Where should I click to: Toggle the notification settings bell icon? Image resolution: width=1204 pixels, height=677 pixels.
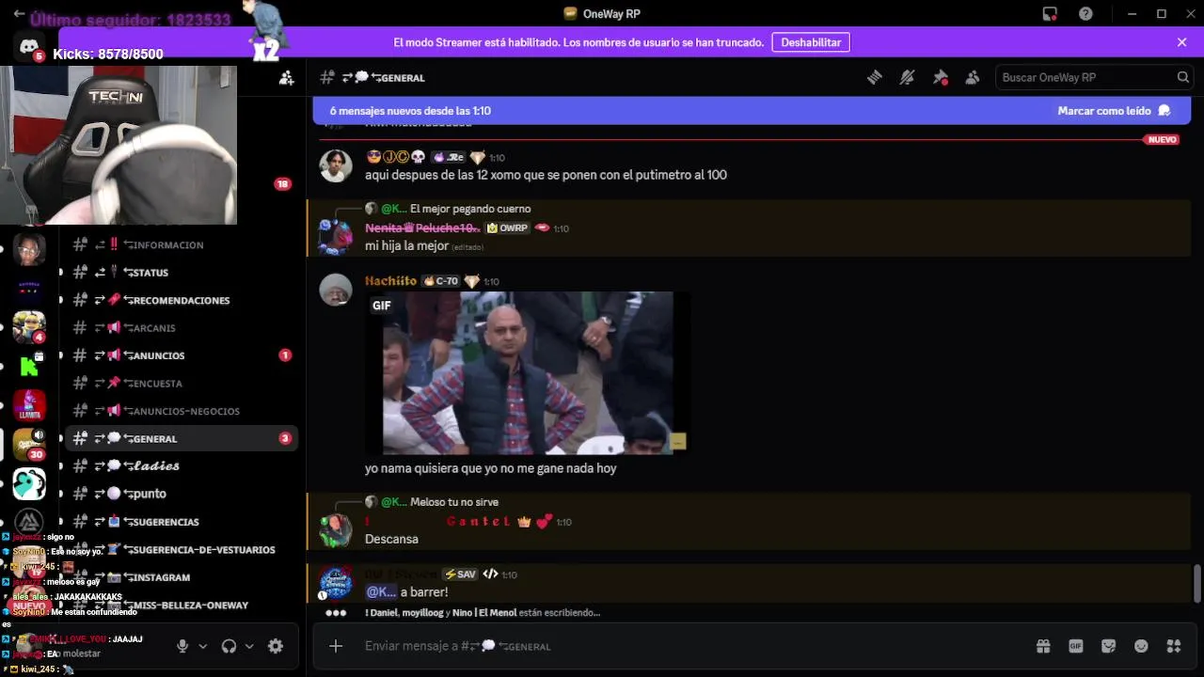click(x=907, y=78)
